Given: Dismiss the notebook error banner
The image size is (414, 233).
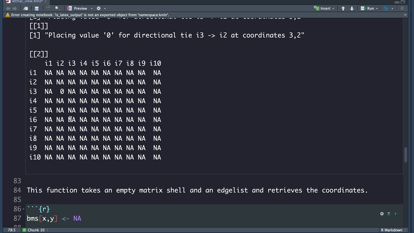Looking at the screenshot, I should click(x=405, y=15).
